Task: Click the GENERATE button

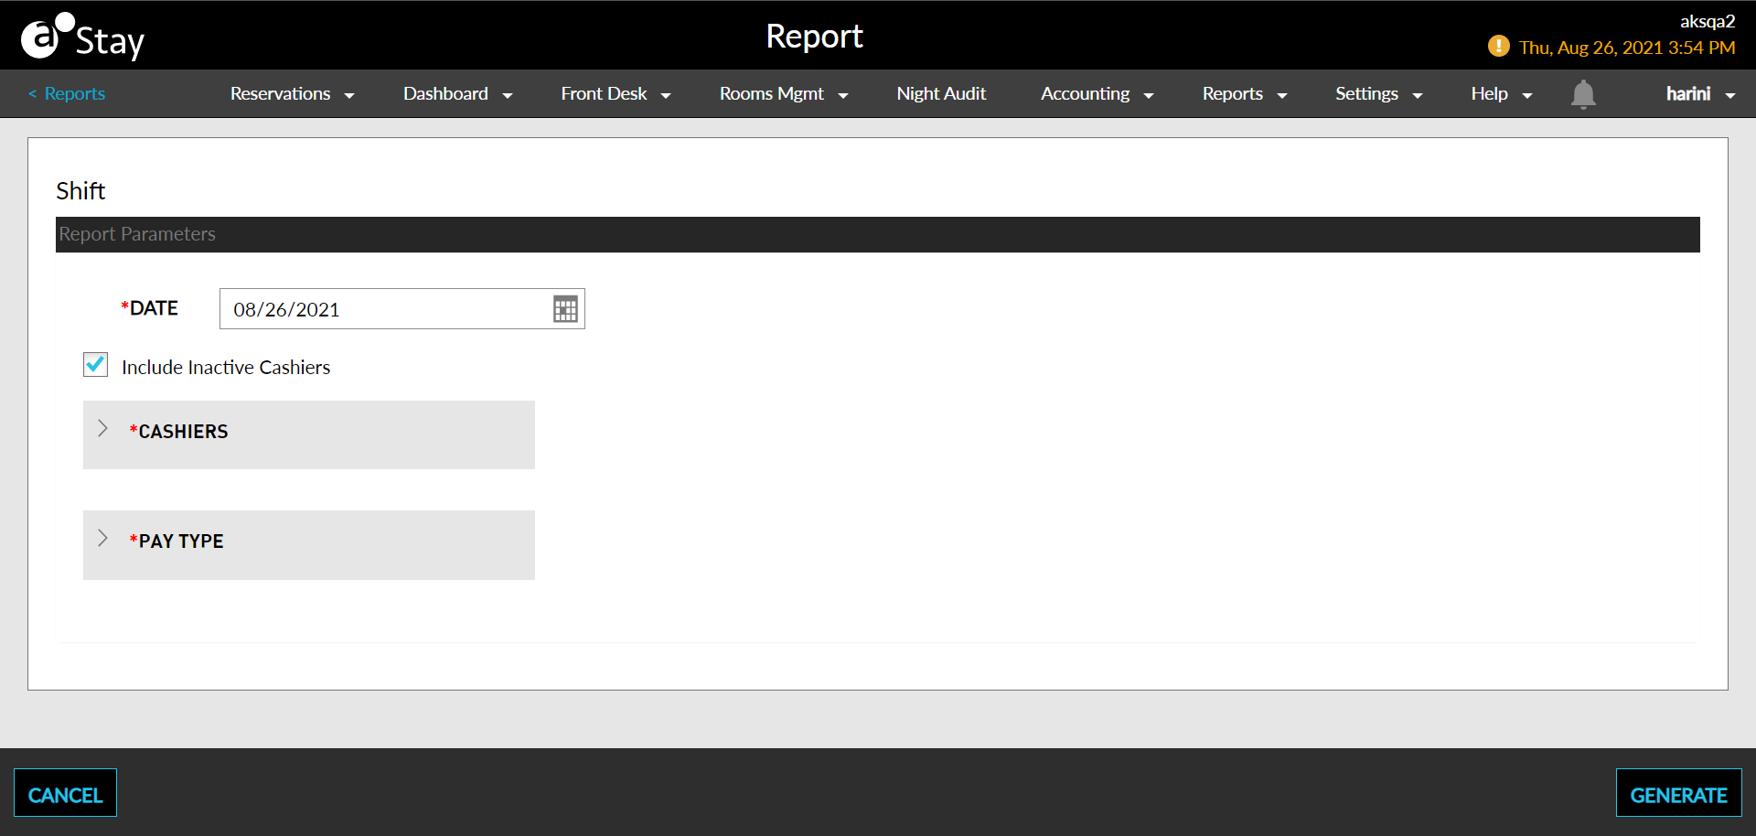Action: click(1678, 794)
